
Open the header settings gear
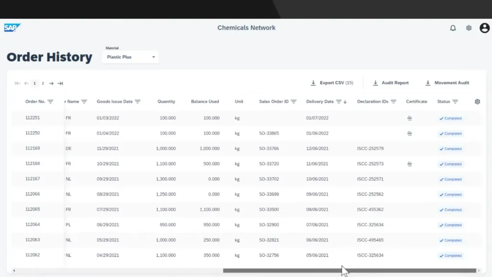point(469,28)
